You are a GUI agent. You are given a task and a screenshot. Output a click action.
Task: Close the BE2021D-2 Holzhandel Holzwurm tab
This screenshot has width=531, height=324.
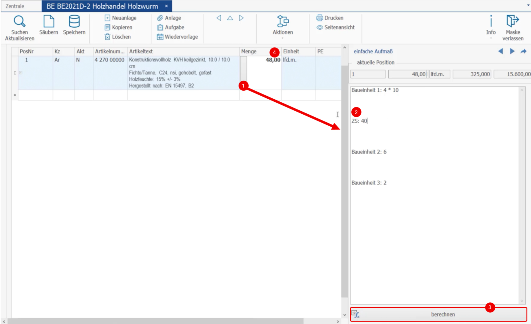click(166, 6)
